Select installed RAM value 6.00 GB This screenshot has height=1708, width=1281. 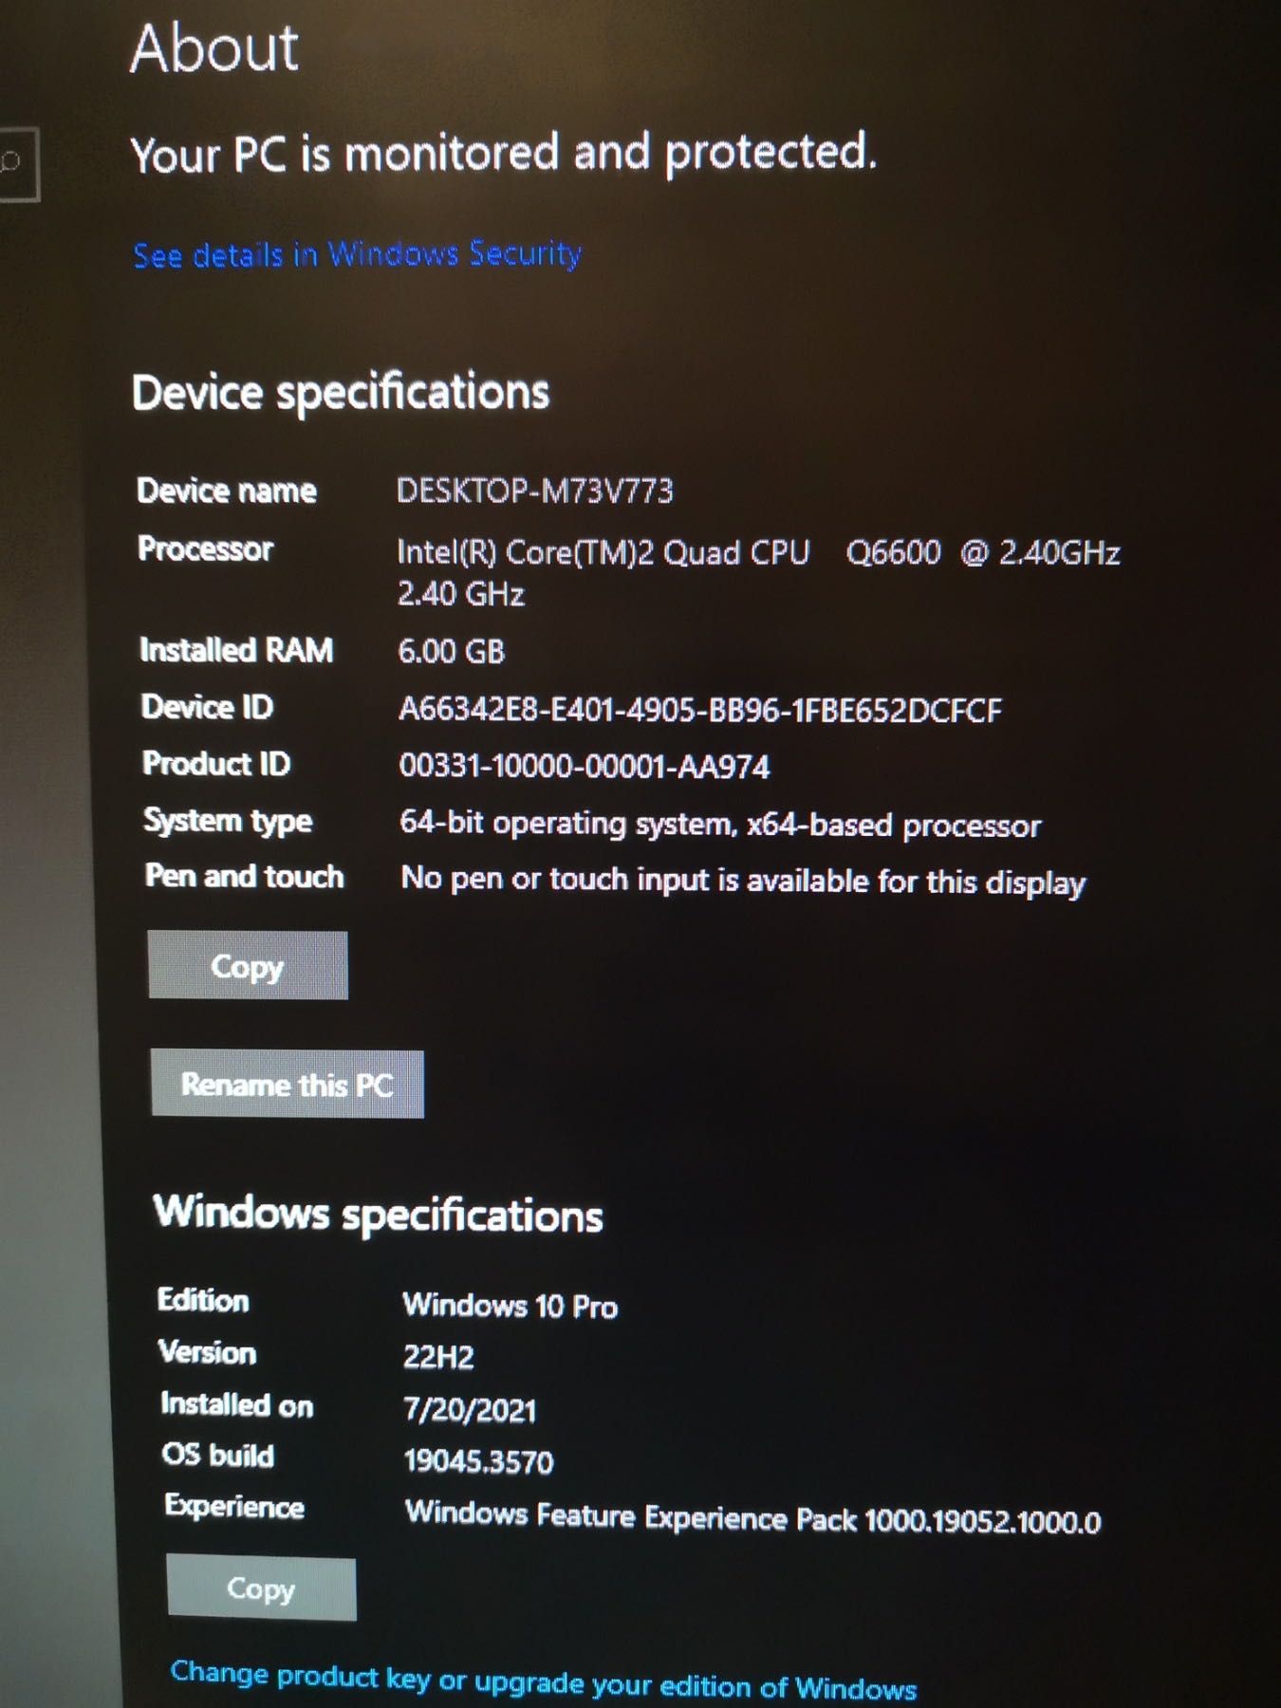pyautogui.click(x=452, y=651)
